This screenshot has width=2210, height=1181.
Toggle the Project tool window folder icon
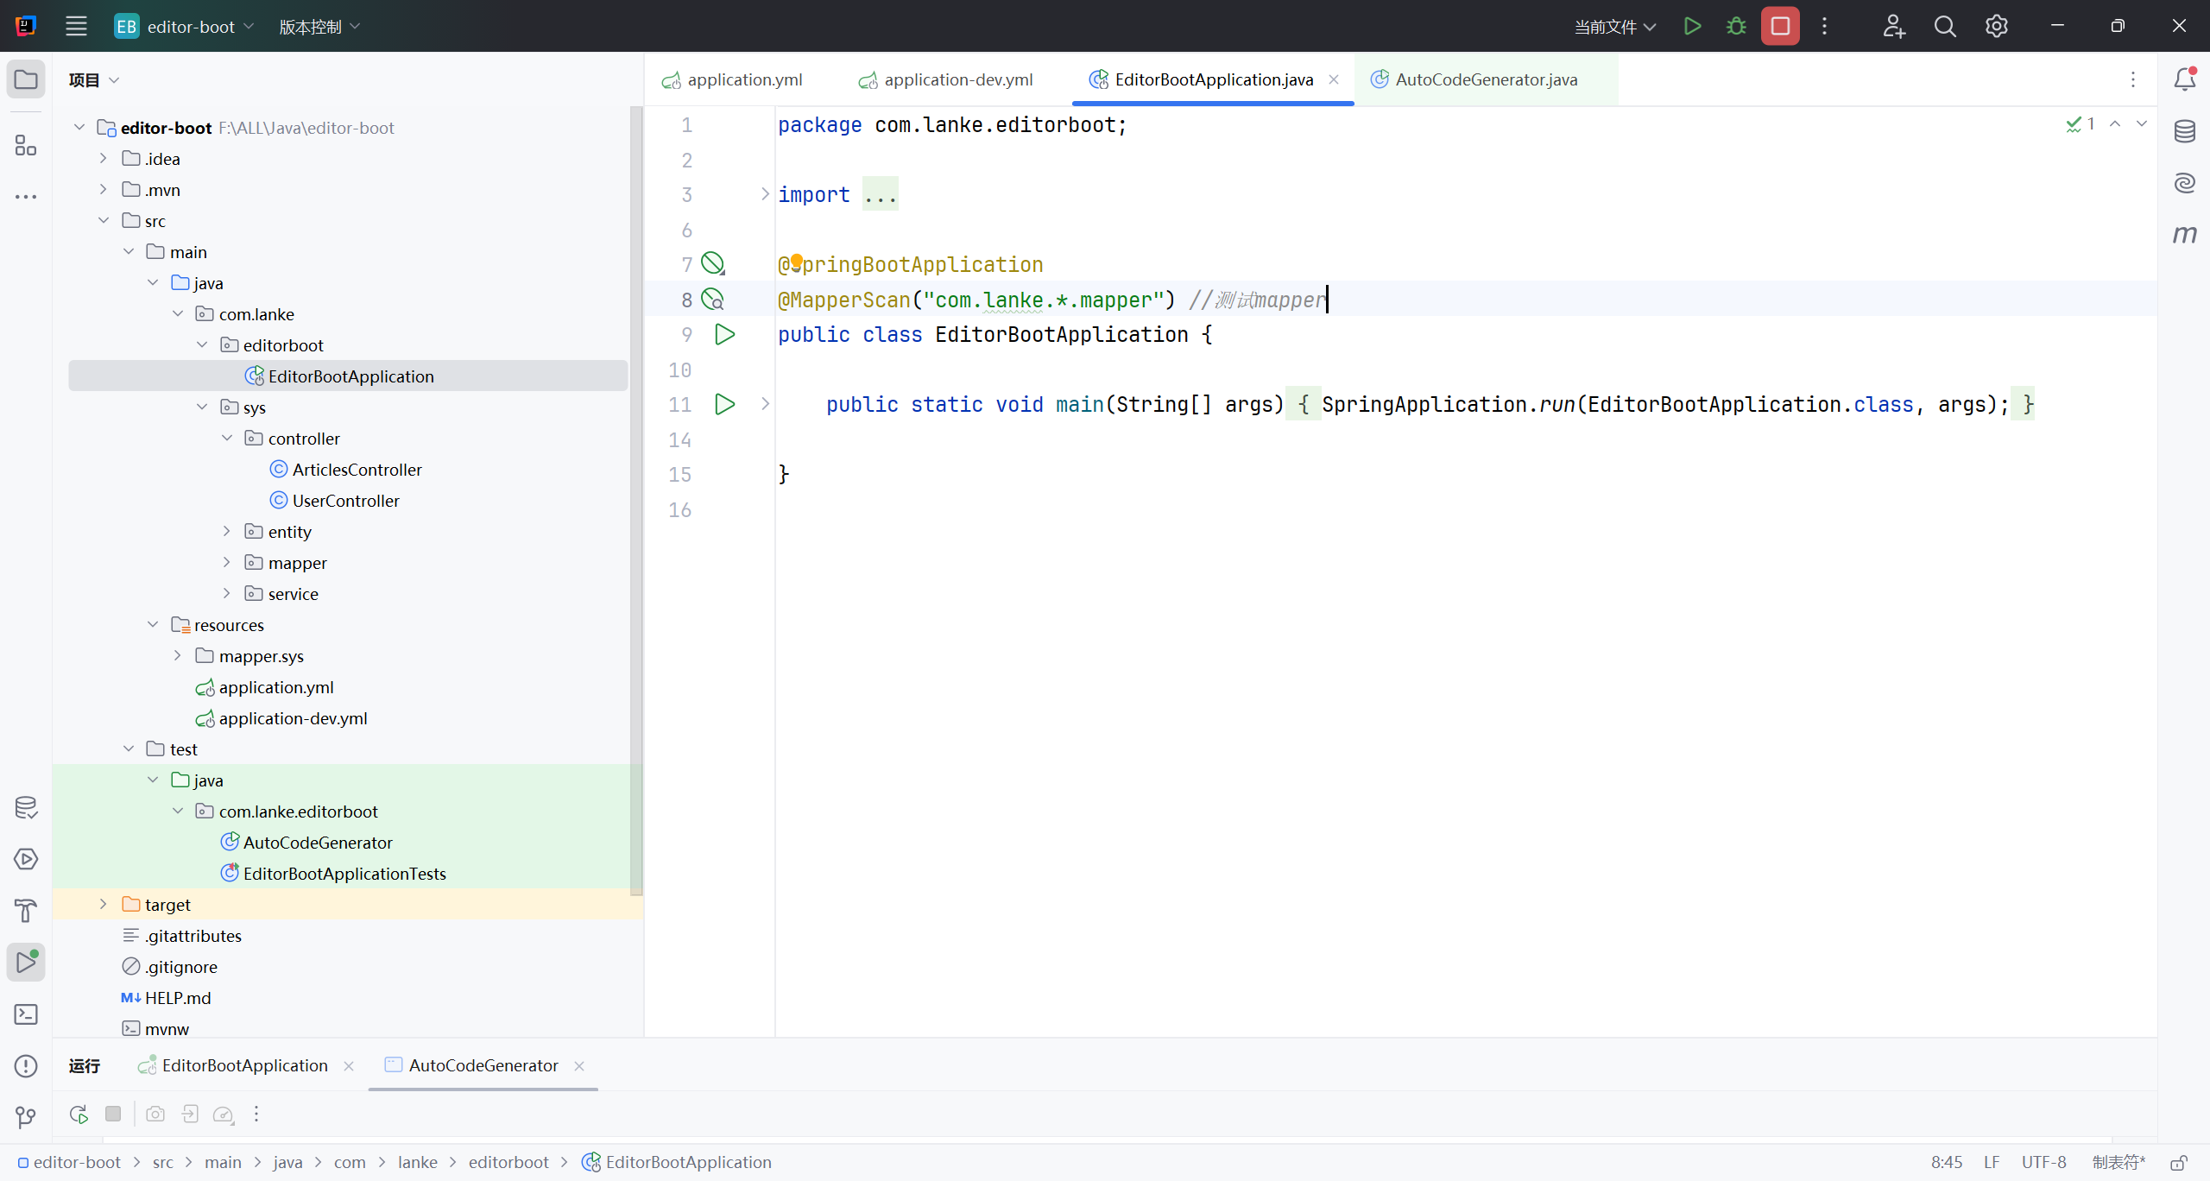pos(26,79)
